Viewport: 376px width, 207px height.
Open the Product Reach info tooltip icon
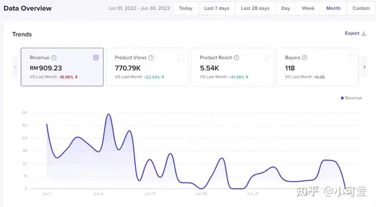[237, 58]
